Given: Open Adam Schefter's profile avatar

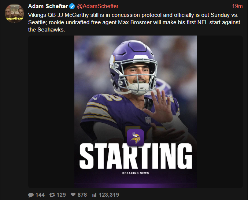Looking at the screenshot, I should pyautogui.click(x=14, y=13).
